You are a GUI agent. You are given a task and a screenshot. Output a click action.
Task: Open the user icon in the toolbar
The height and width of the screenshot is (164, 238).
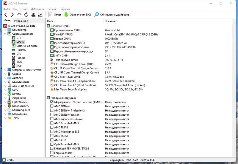tap(33, 15)
